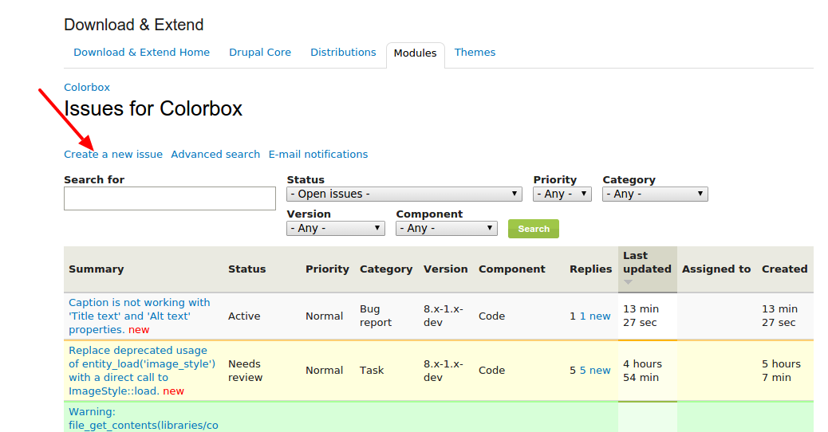The image size is (828, 432).
Task: Sort table by Category column header
Action: [386, 269]
